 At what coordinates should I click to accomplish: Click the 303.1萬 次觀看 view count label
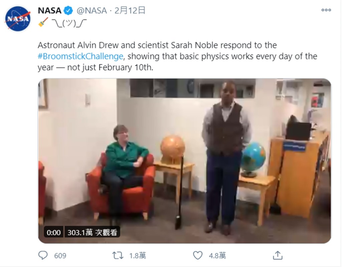[x=92, y=232]
